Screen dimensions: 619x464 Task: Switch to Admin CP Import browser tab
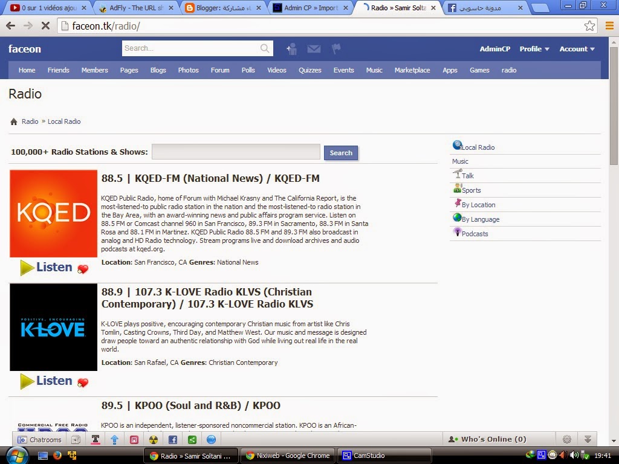[311, 7]
